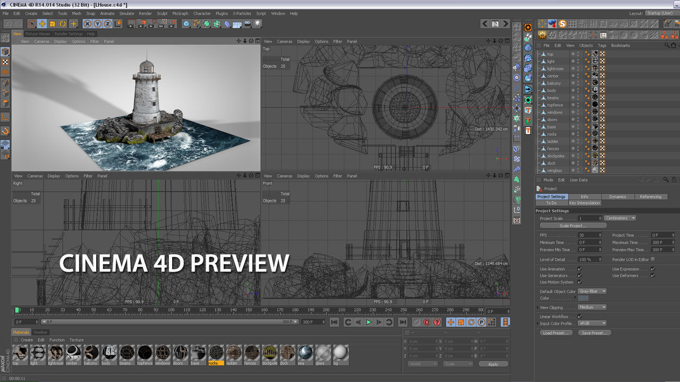
Task: Uncheck the Use Motion System checkbox
Action: tap(580, 282)
